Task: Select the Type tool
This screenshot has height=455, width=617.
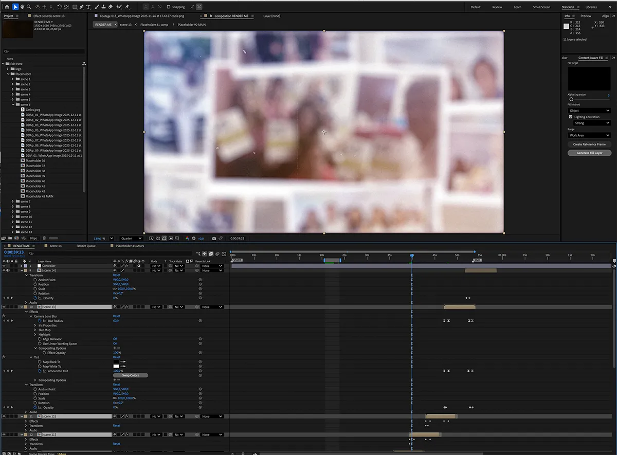Action: (x=89, y=7)
